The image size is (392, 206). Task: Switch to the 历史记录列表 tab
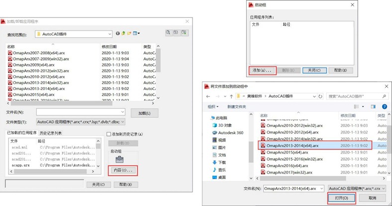[51, 133]
